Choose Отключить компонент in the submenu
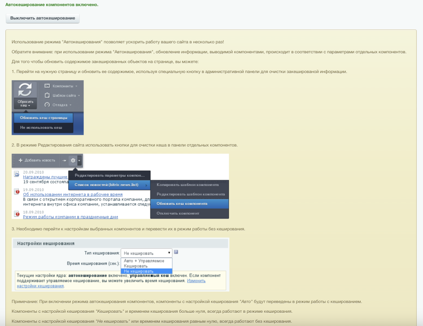 tap(189, 214)
